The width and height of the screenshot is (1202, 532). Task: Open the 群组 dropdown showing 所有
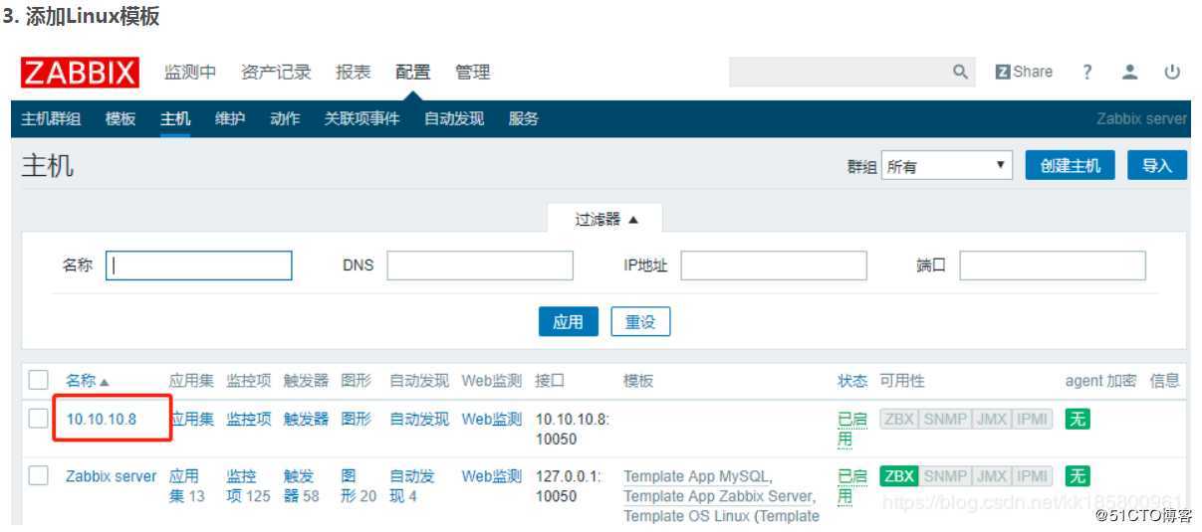click(947, 166)
